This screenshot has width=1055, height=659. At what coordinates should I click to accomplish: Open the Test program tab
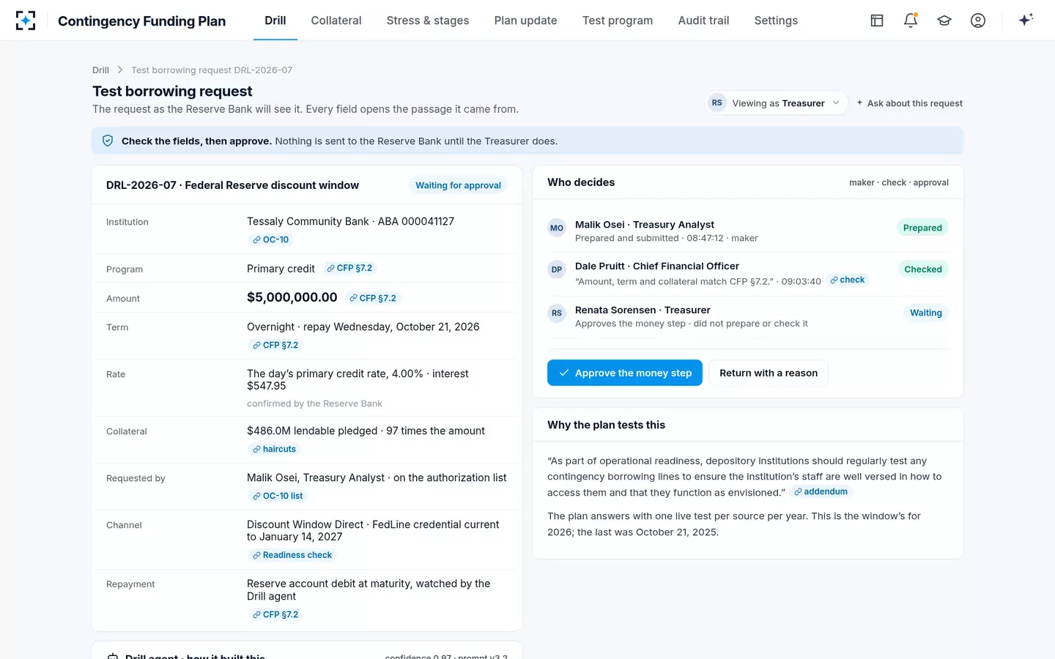point(618,21)
